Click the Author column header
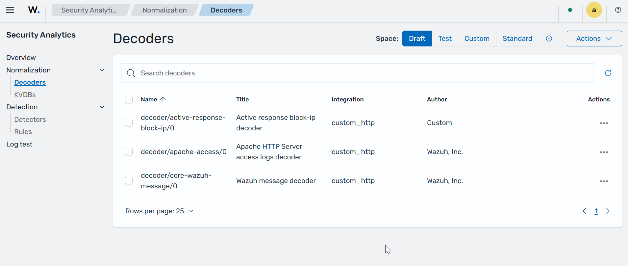Image resolution: width=628 pixels, height=266 pixels. click(x=437, y=99)
